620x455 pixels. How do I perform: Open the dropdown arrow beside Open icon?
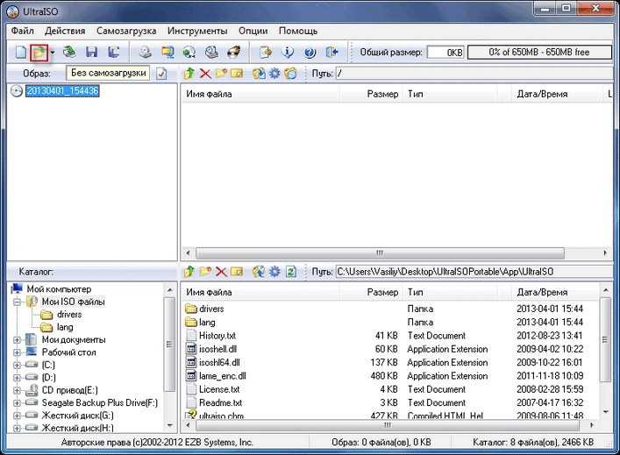(x=53, y=53)
